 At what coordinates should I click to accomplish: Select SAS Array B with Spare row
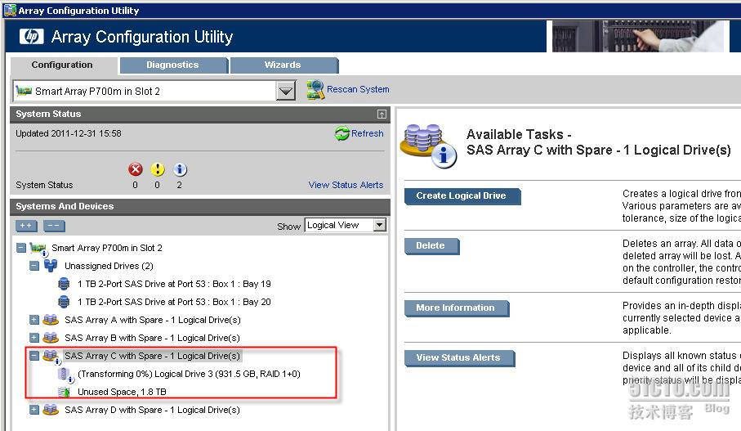152,338
